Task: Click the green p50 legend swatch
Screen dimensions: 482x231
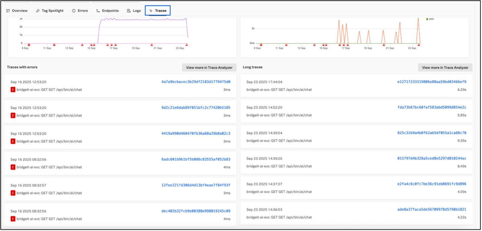Action: (x=427, y=19)
